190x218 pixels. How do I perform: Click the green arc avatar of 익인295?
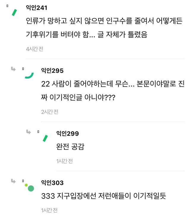(x=29, y=75)
